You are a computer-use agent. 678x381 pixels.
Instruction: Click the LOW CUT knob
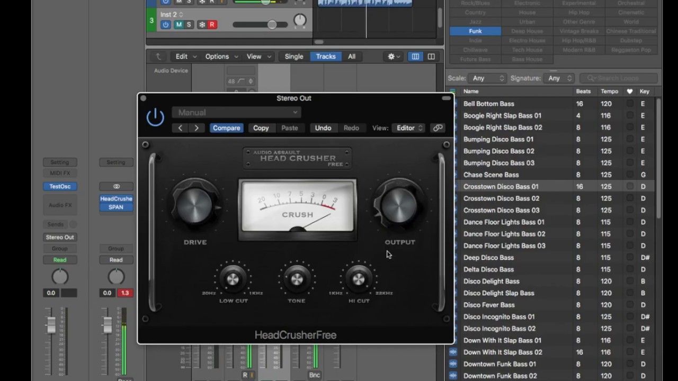[x=233, y=279]
